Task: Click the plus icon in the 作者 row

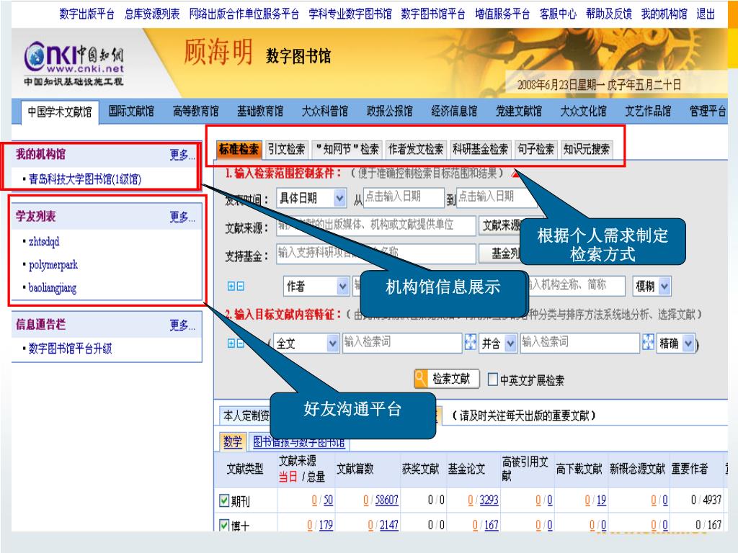Action: coord(231,287)
